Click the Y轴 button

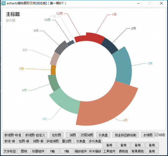pyautogui.click(x=67, y=151)
